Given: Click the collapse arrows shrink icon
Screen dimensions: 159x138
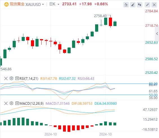Looking at the screenshot, I should pos(147,5).
